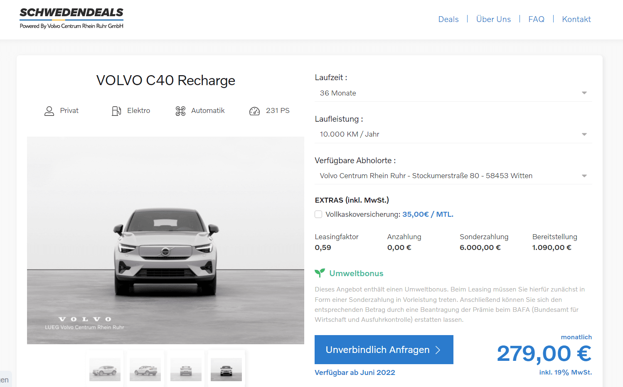Screen dimensions: 623x387
Task: Click the Umweltbonus heading
Action: [x=356, y=273]
